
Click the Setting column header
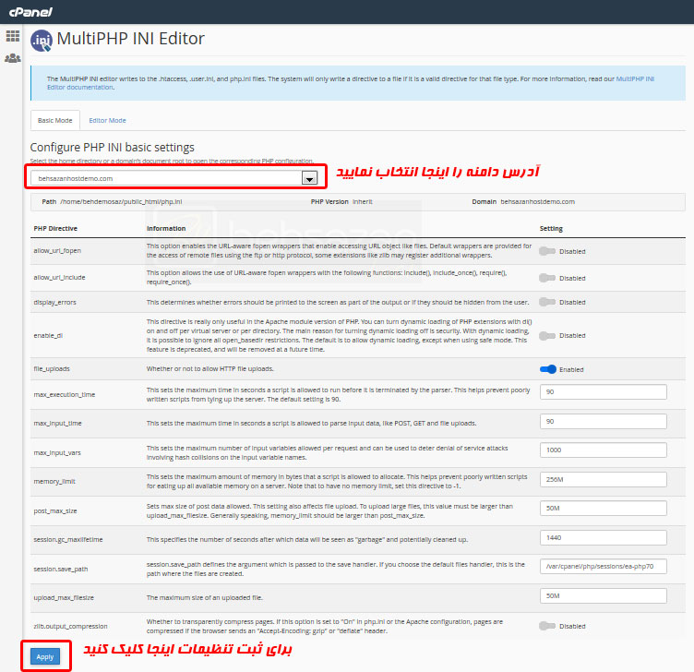tap(551, 228)
